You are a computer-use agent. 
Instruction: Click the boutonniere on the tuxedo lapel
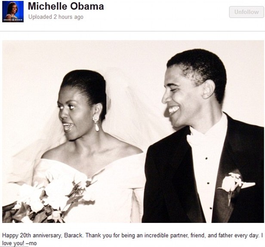pos(231,186)
